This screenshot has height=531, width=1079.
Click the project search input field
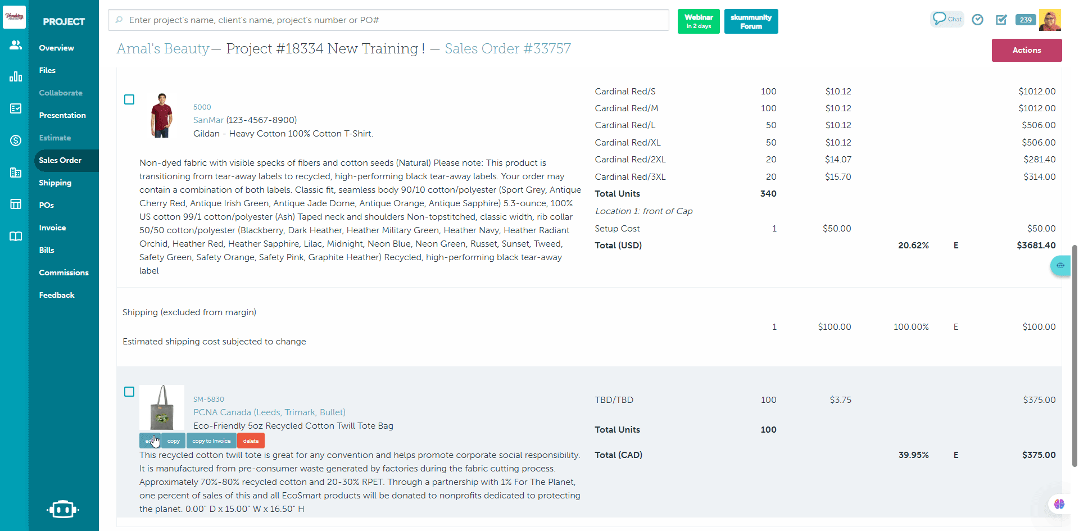(x=388, y=20)
